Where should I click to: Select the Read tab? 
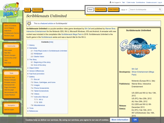(91, 10)
